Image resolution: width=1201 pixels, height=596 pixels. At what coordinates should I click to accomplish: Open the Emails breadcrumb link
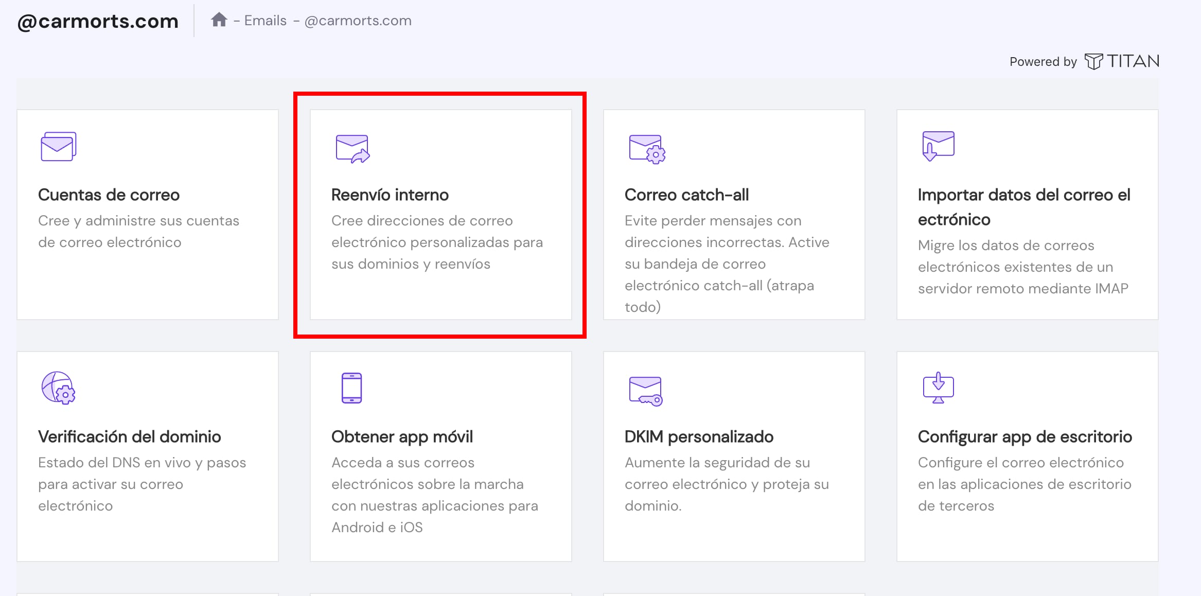(265, 21)
